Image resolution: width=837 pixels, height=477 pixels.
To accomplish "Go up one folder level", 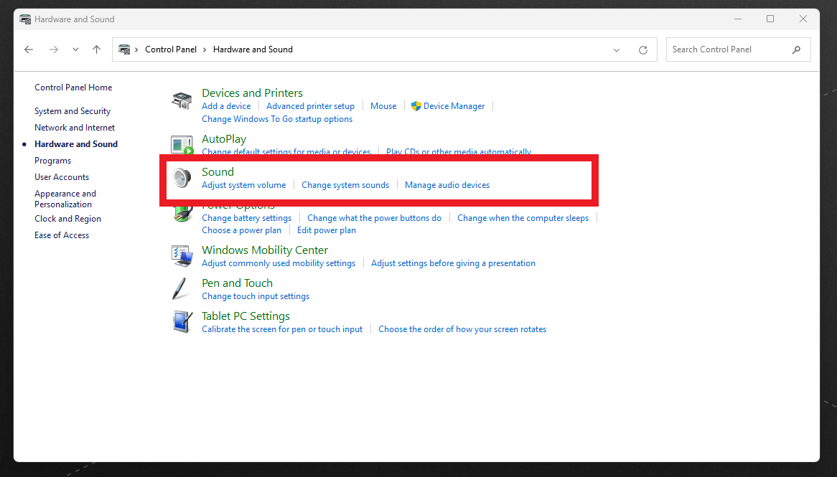I will 96,49.
